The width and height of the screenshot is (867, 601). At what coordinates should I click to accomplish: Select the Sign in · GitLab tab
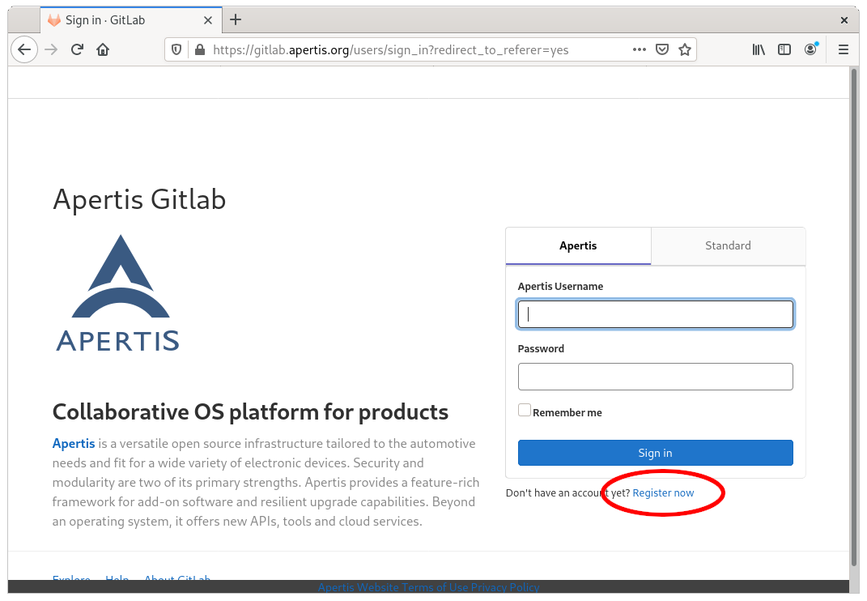(x=131, y=20)
